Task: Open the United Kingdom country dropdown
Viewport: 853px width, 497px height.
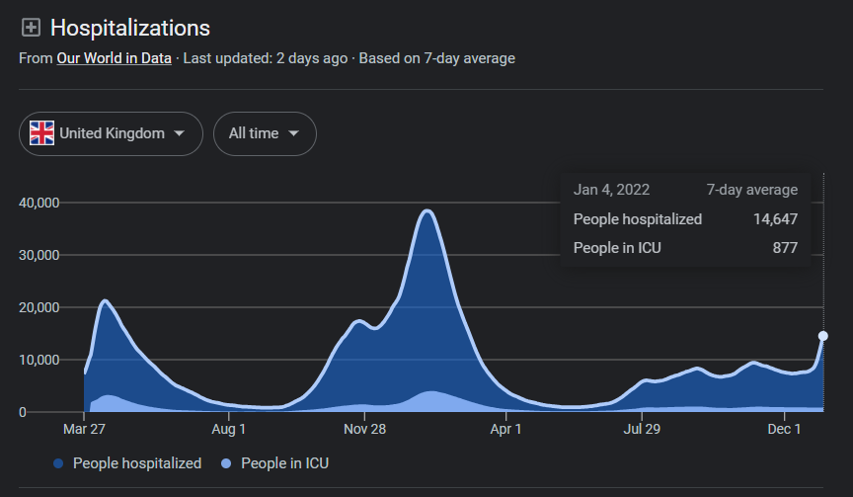Action: point(111,133)
